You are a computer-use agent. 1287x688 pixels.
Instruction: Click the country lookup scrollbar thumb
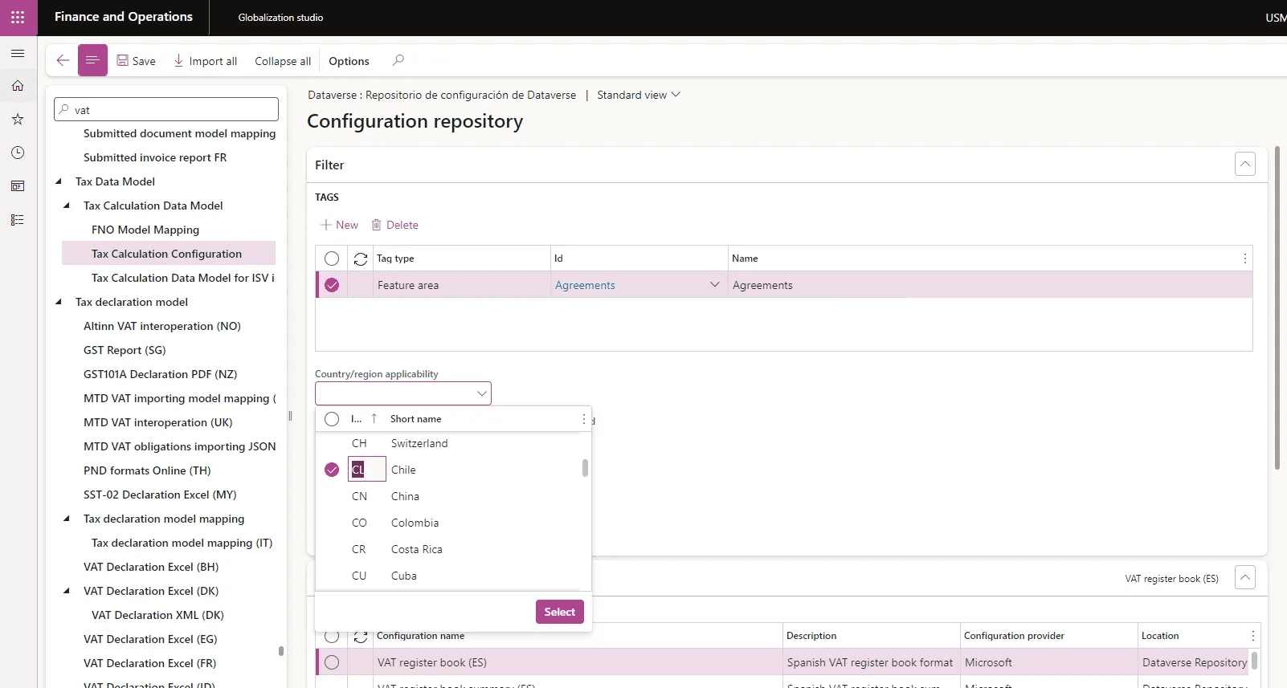[585, 468]
